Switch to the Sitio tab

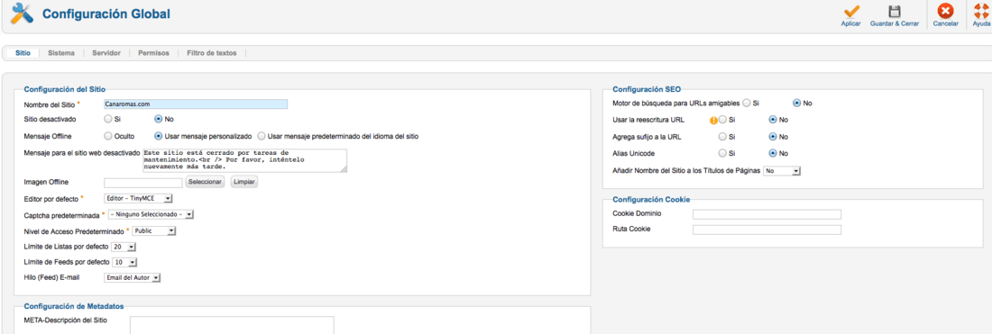click(x=23, y=54)
